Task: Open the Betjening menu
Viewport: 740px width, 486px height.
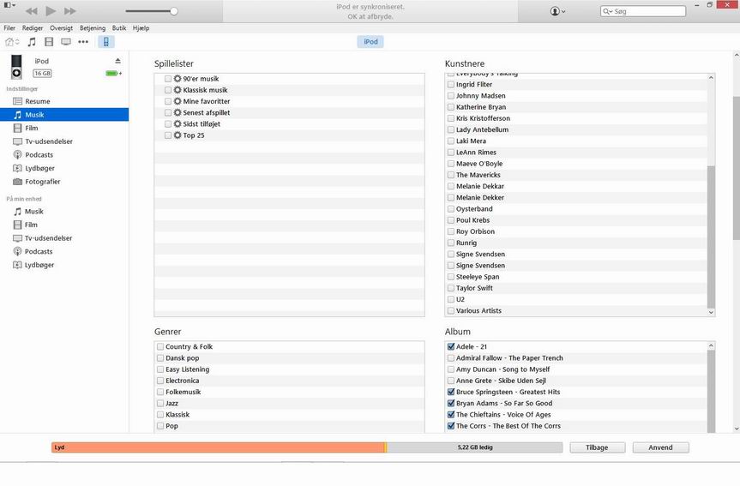Action: [x=93, y=27]
